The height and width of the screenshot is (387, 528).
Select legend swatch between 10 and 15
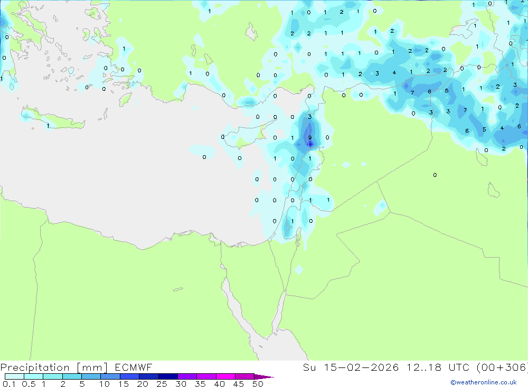pos(110,376)
